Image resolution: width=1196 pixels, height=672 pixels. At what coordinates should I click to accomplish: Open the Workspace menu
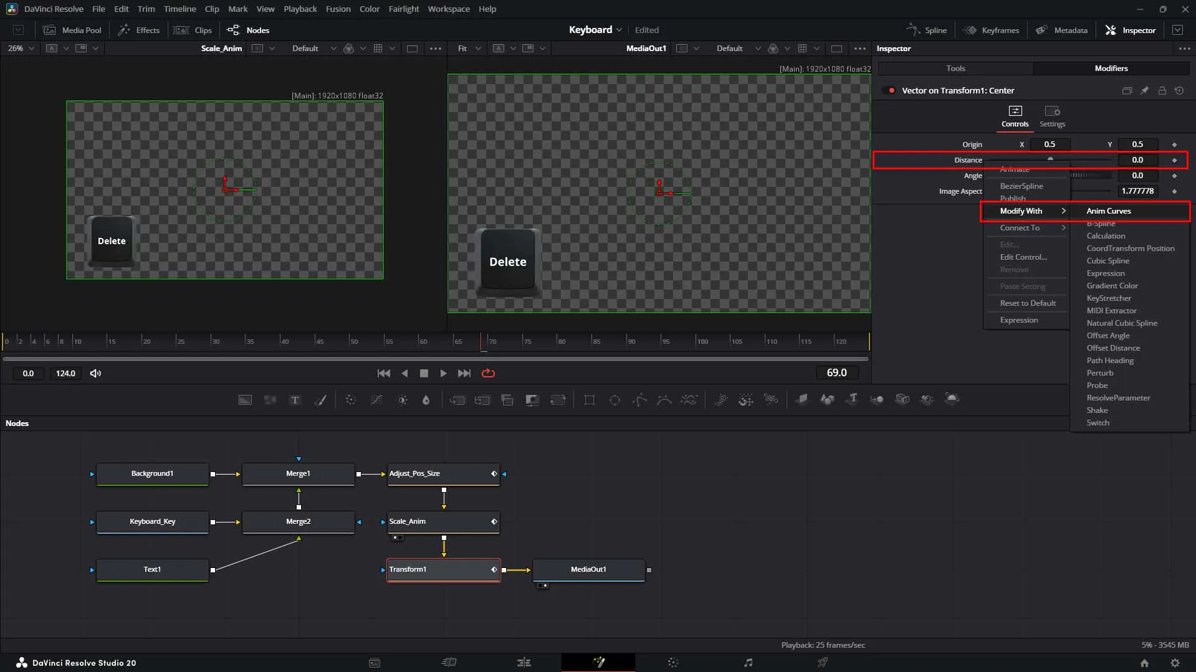[x=449, y=9]
